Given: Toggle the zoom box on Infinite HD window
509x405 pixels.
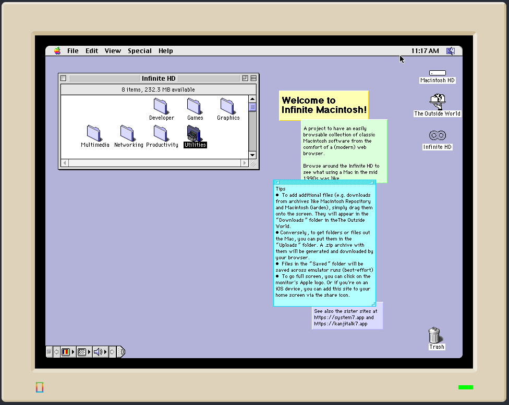Looking at the screenshot, I should pyautogui.click(x=245, y=79).
